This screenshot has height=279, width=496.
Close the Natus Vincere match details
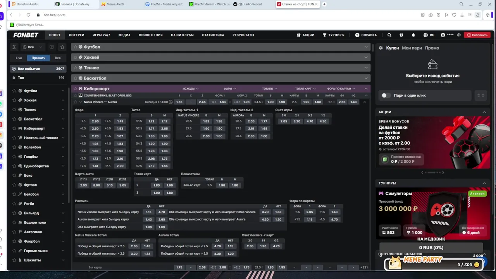coord(364,102)
